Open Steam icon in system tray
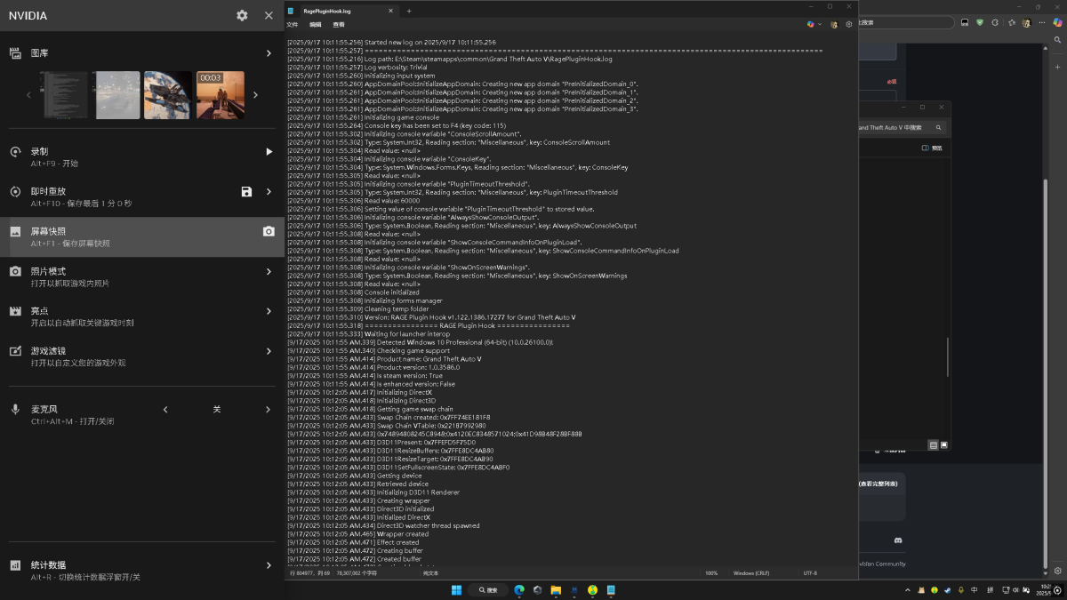Screen dimensions: 1067x600 coord(948,590)
